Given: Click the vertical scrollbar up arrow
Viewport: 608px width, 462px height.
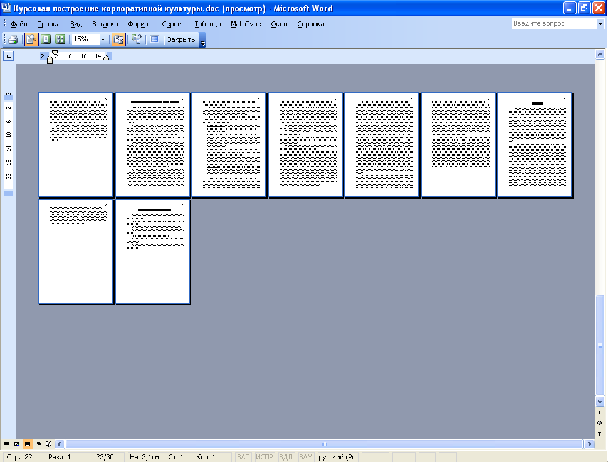Looking at the screenshot, I should (x=600, y=55).
